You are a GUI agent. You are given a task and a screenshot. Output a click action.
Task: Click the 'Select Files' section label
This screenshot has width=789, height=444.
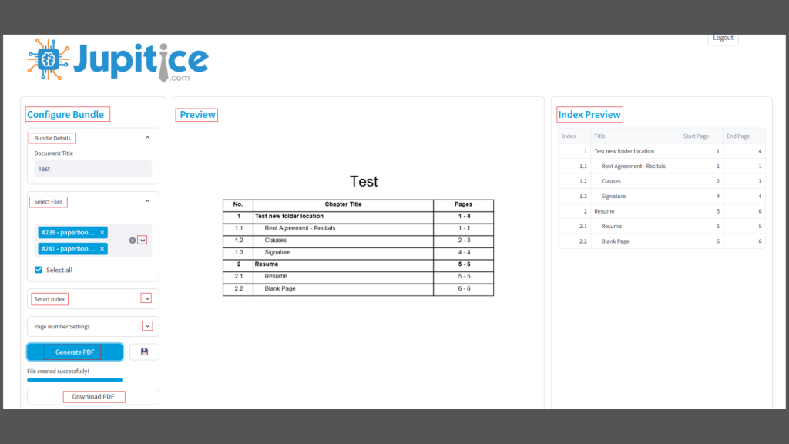(x=49, y=201)
